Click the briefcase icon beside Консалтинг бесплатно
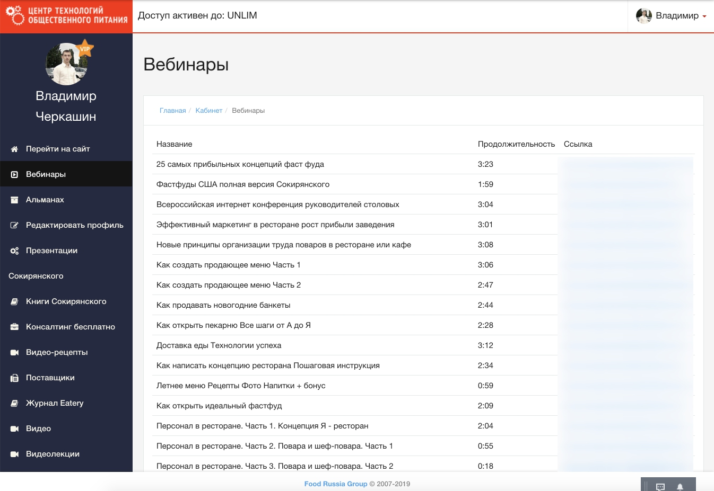Screen dimensions: 714x491 [x=14, y=327]
